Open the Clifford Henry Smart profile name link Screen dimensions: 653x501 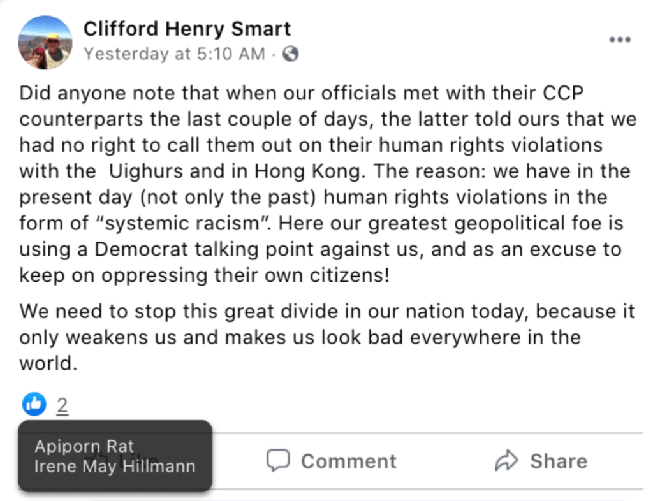point(187,29)
